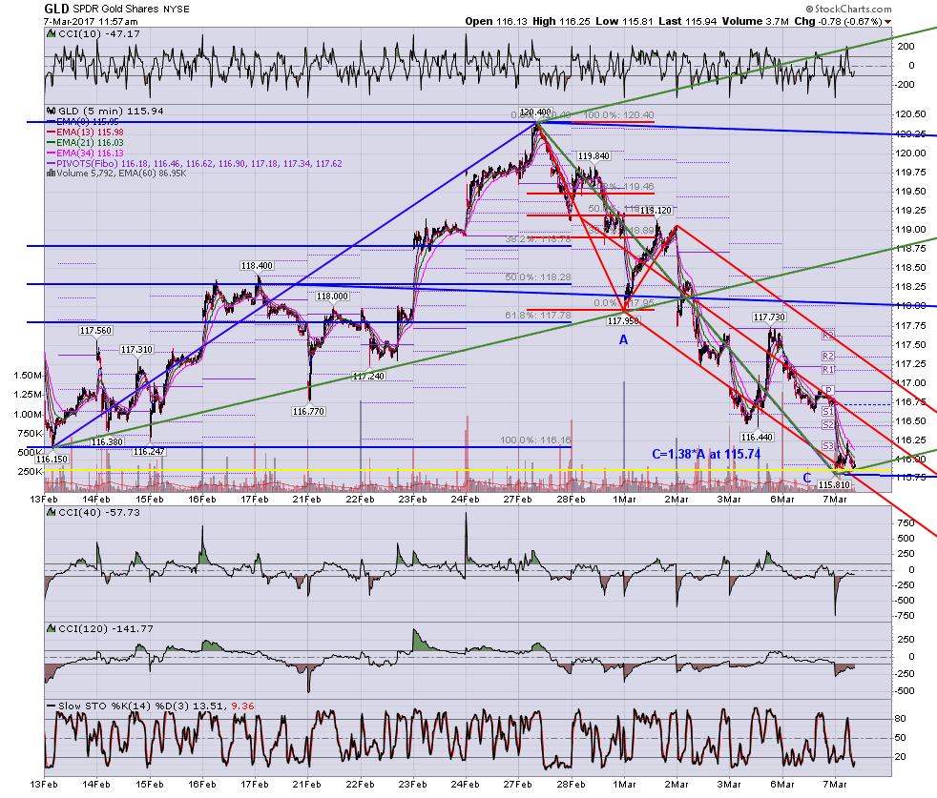Click the blue wave A label
The width and height of the screenshot is (937, 798).
[x=623, y=339]
